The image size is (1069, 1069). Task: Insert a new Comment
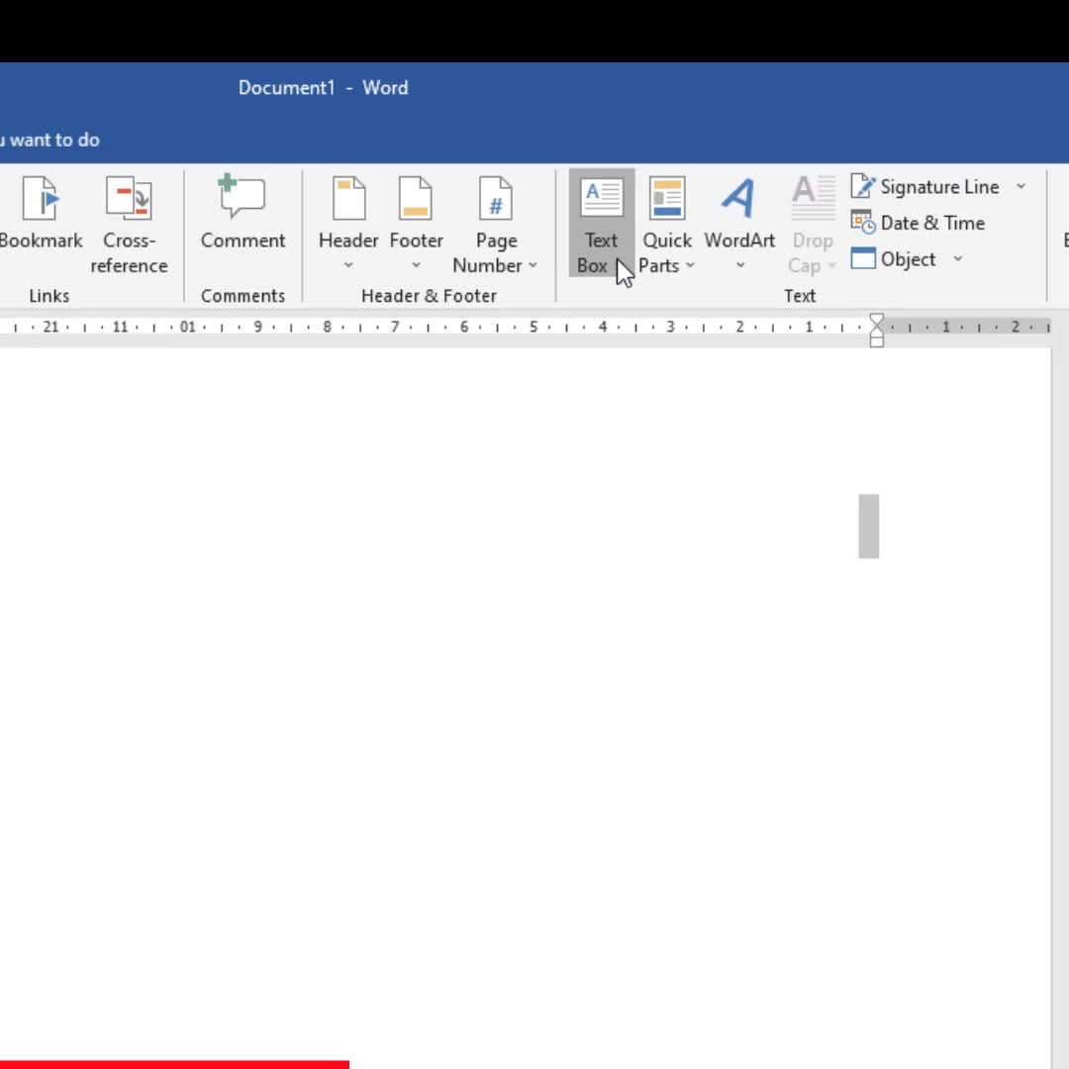pyautogui.click(x=243, y=198)
